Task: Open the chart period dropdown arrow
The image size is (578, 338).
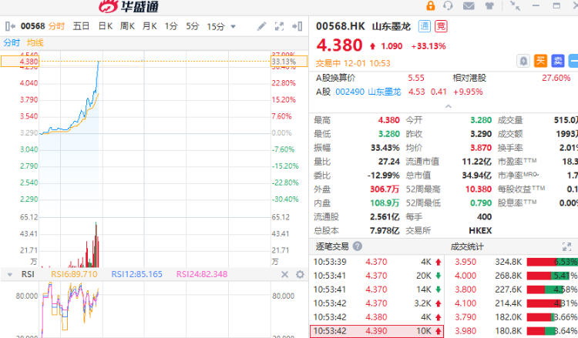Action: click(x=233, y=26)
